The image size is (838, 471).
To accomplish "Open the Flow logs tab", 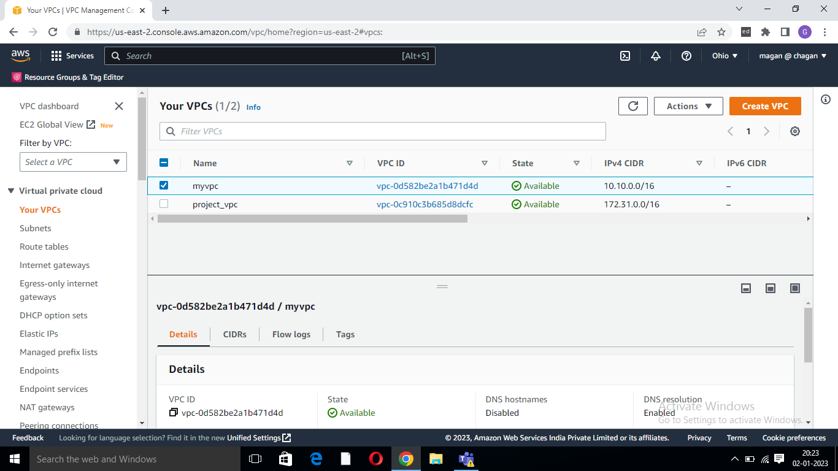I will (291, 334).
